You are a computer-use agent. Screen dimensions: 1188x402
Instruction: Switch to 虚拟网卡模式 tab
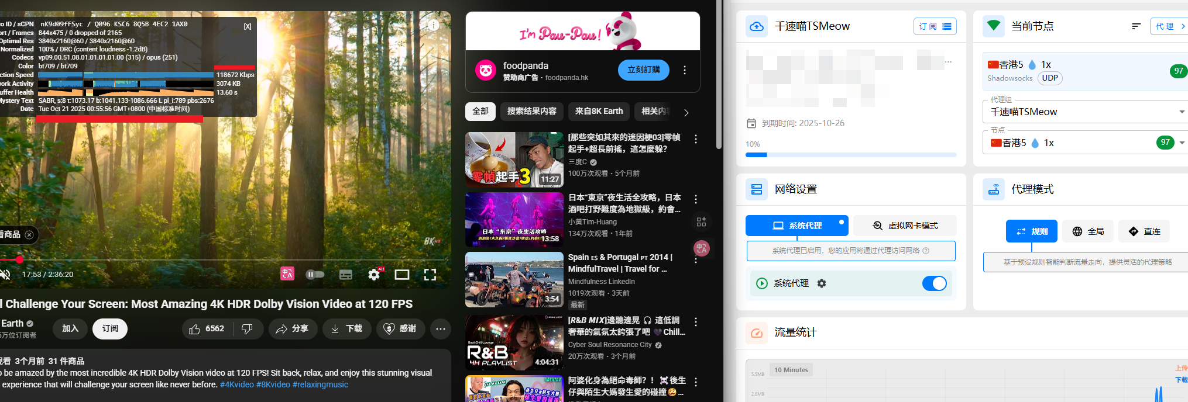[905, 226]
